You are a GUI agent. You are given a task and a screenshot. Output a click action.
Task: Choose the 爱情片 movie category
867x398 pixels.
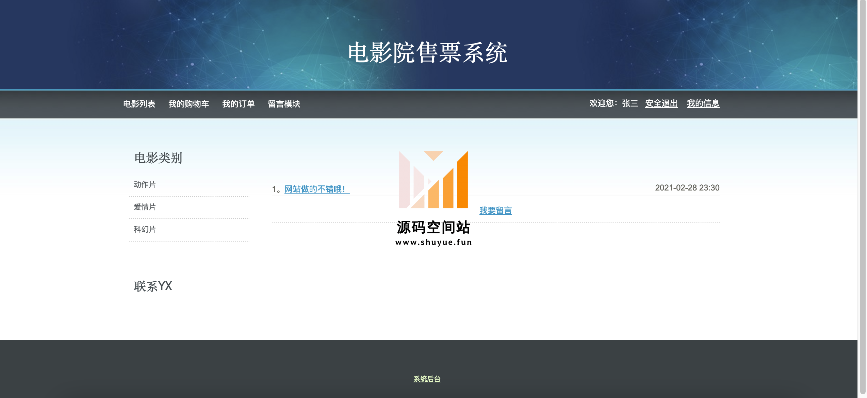click(x=145, y=207)
